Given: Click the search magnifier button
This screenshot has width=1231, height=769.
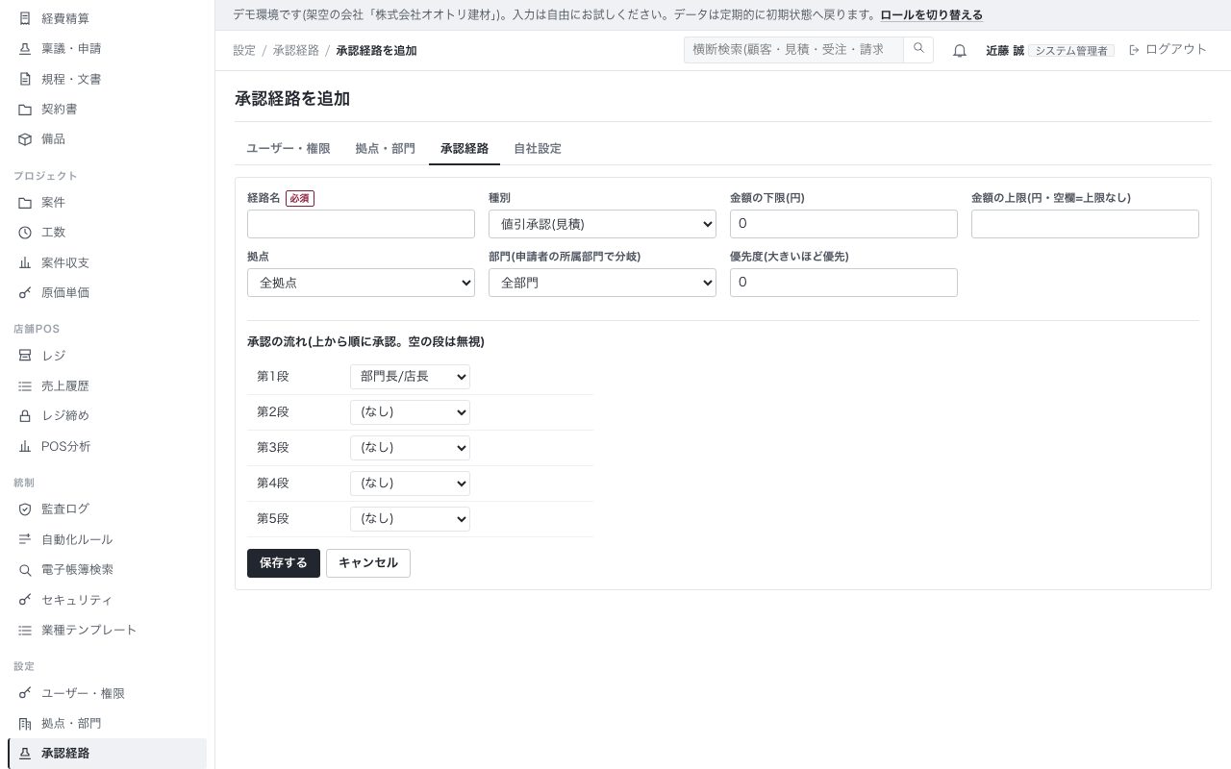Looking at the screenshot, I should coord(918,49).
